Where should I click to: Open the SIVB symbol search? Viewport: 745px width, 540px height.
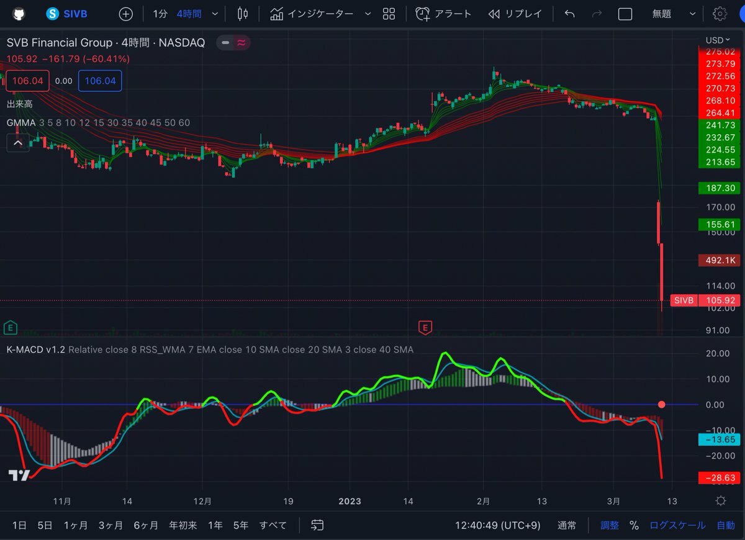click(66, 14)
